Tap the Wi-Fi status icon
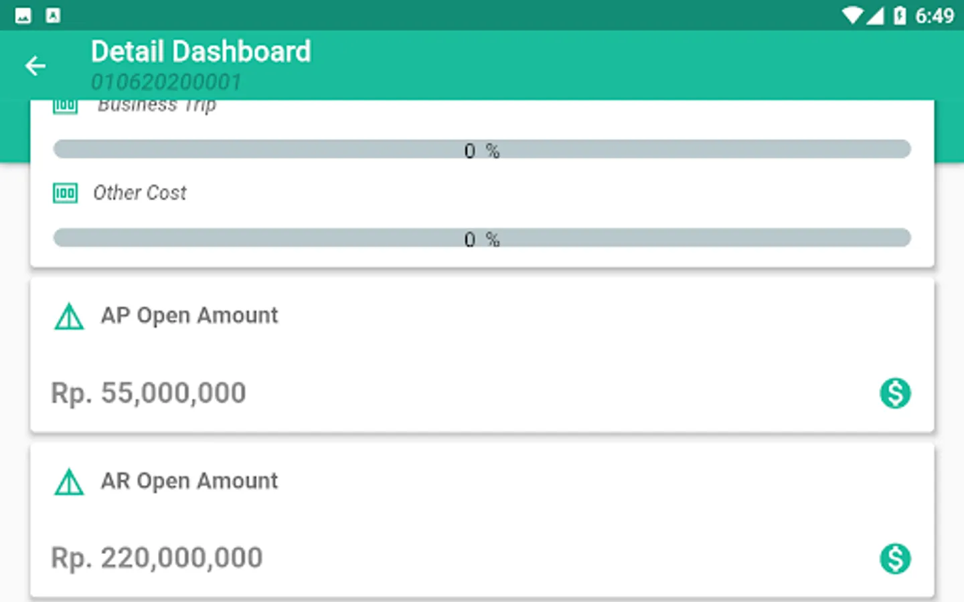Viewport: 964px width, 602px height. [852, 15]
